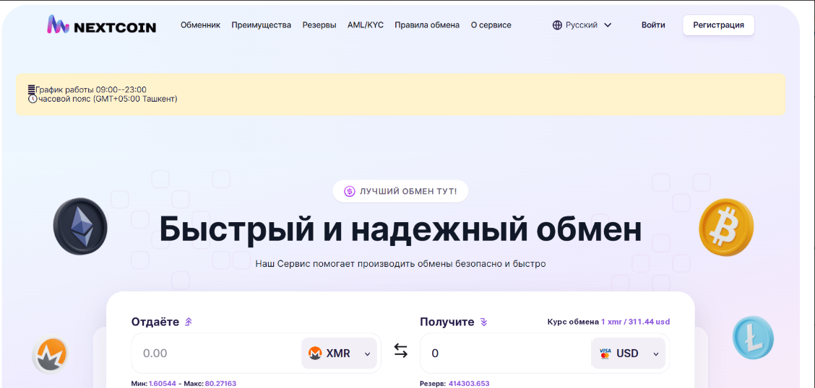Click the Litecoin coin image on the right
This screenshot has height=388, width=815.
753,338
